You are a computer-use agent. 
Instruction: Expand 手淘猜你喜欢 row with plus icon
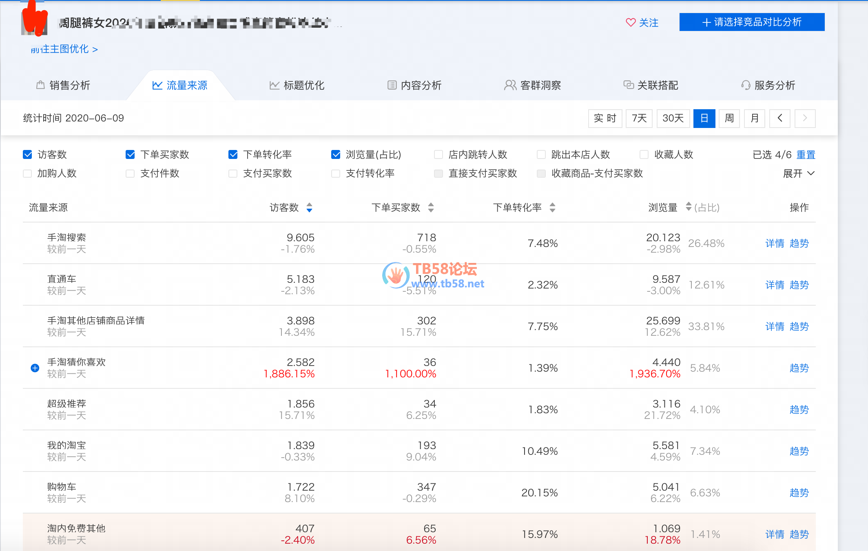click(x=35, y=368)
